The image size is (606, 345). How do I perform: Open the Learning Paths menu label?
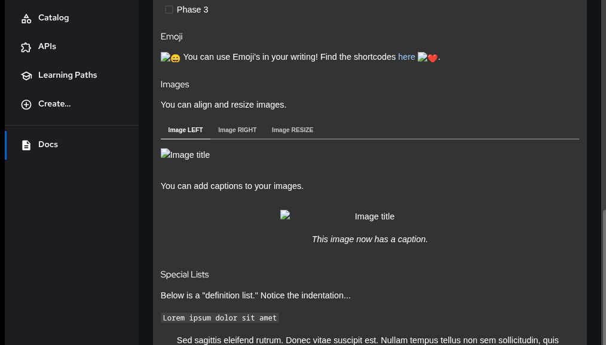click(68, 75)
